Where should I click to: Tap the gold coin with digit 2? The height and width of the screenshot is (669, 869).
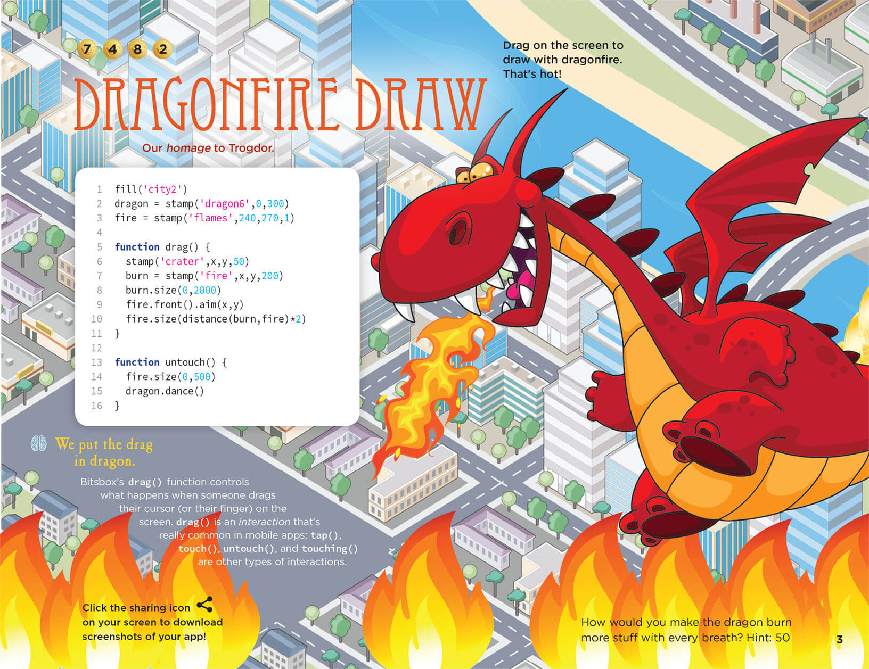pos(163,49)
